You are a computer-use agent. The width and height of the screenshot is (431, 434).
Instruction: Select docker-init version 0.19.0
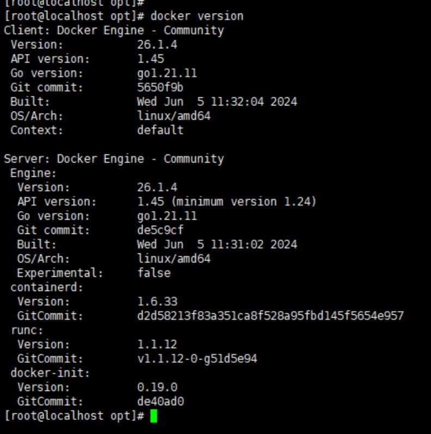[157, 387]
